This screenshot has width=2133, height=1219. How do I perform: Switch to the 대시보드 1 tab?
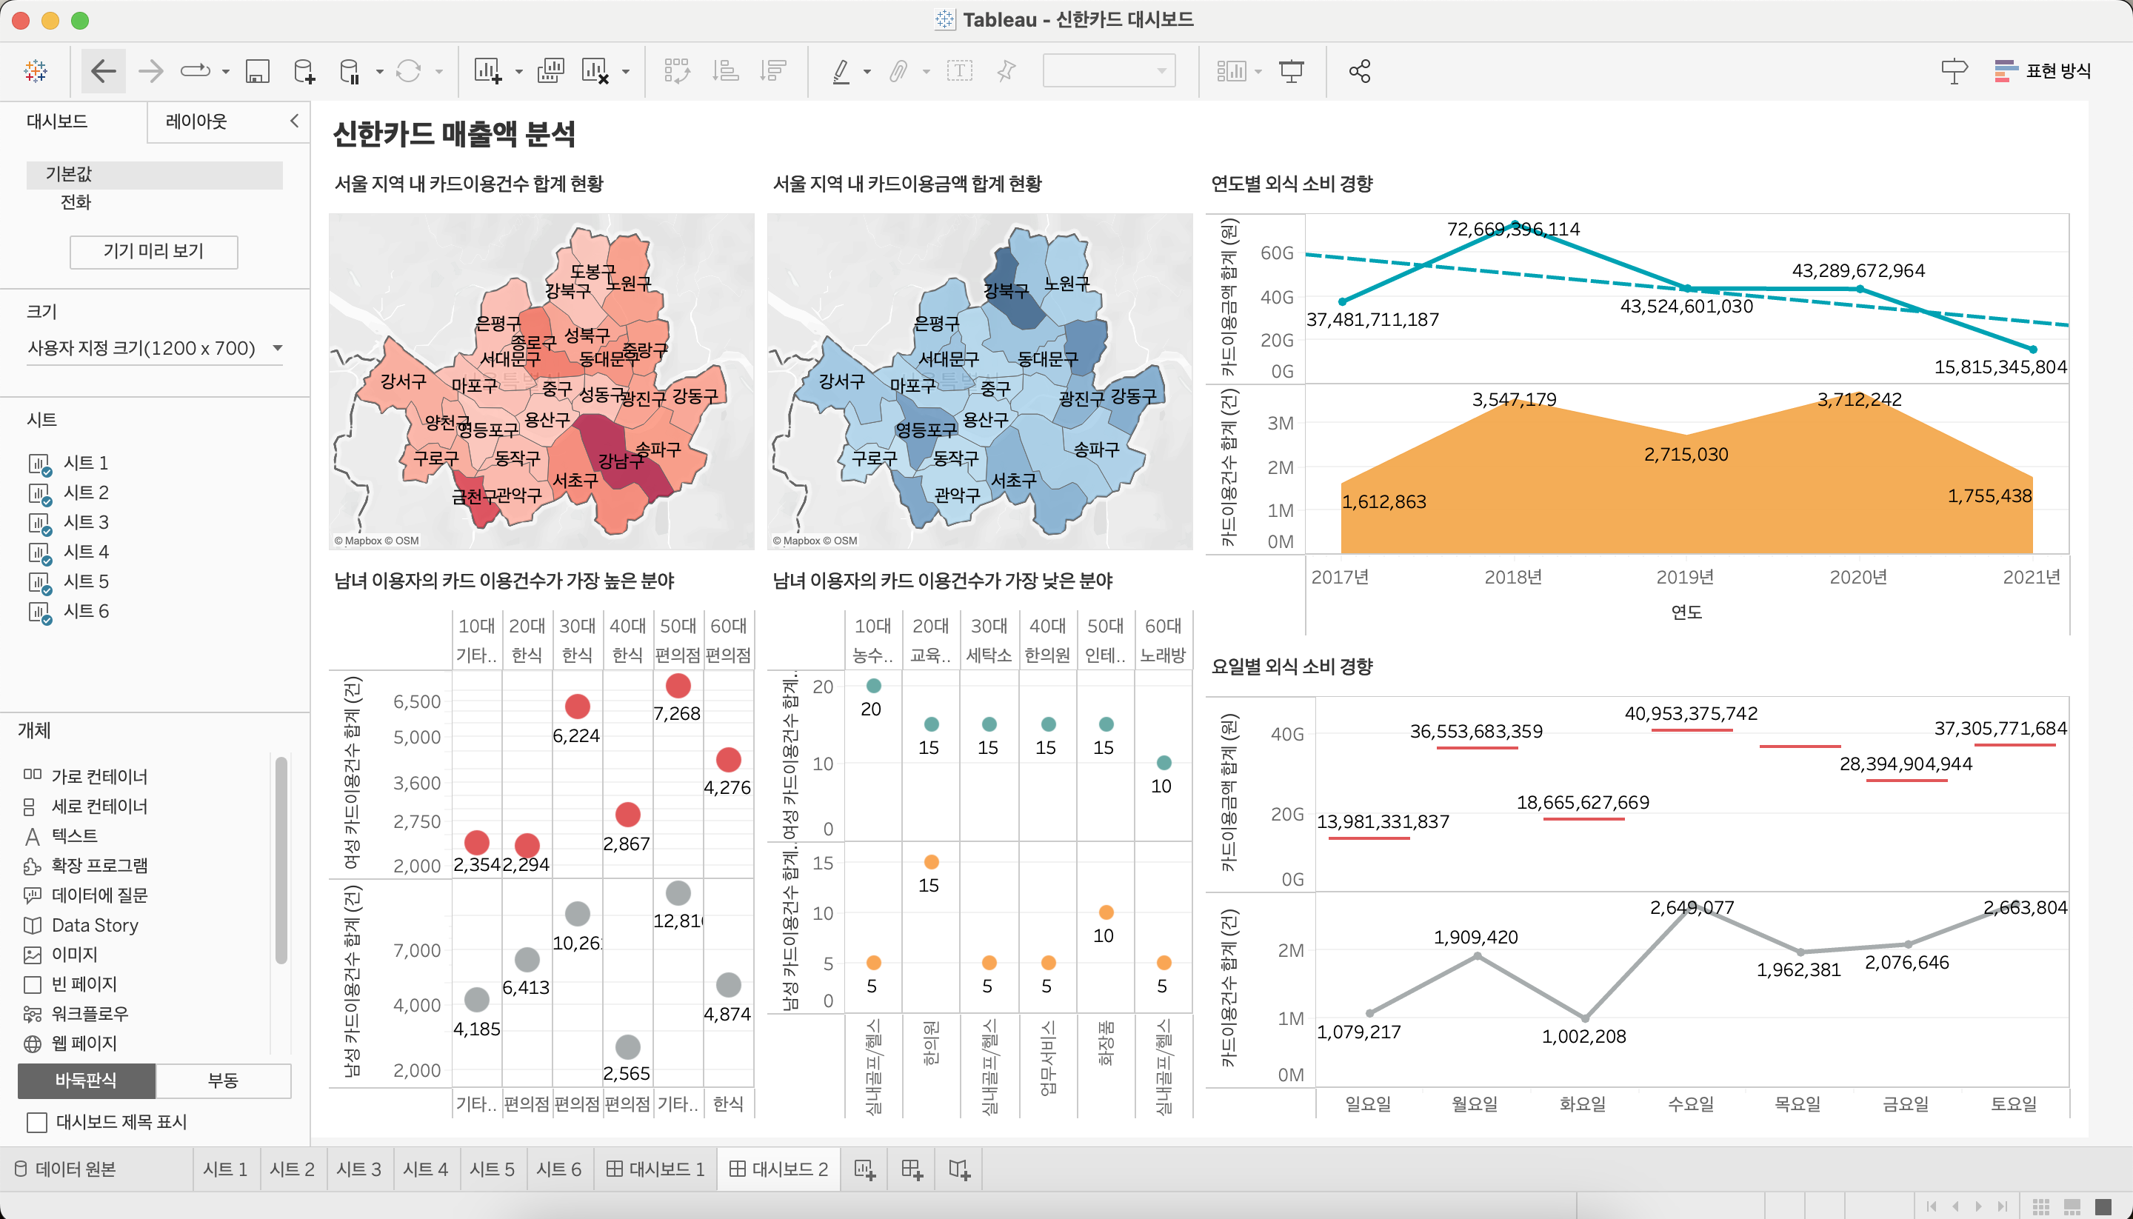pyautogui.click(x=655, y=1169)
